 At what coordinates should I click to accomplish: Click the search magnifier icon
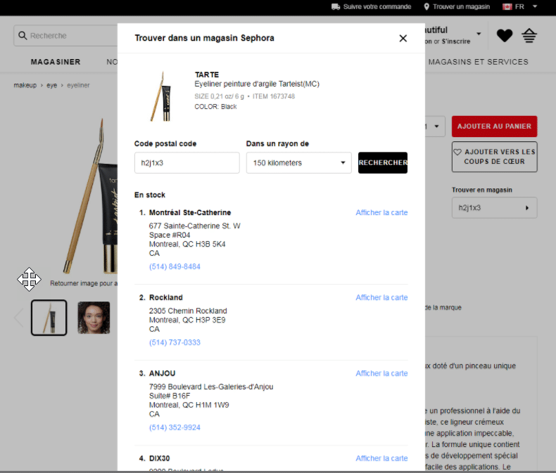[x=23, y=36]
